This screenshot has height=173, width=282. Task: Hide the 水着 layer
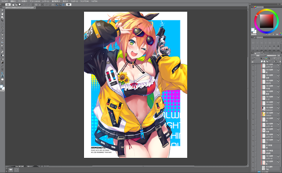[x=253, y=130]
